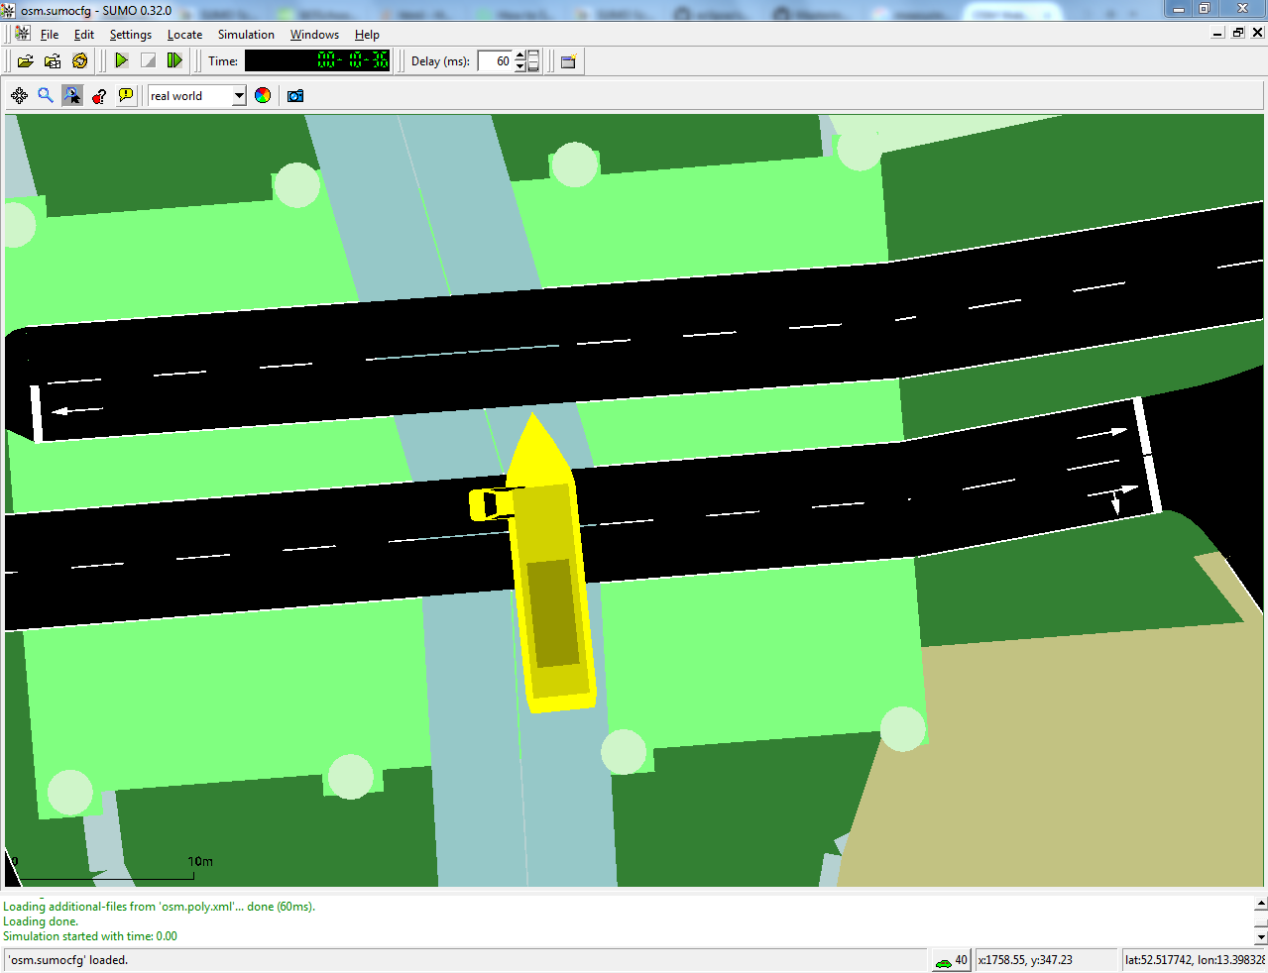Open simulation file icon
1268x973 pixels.
click(x=26, y=61)
